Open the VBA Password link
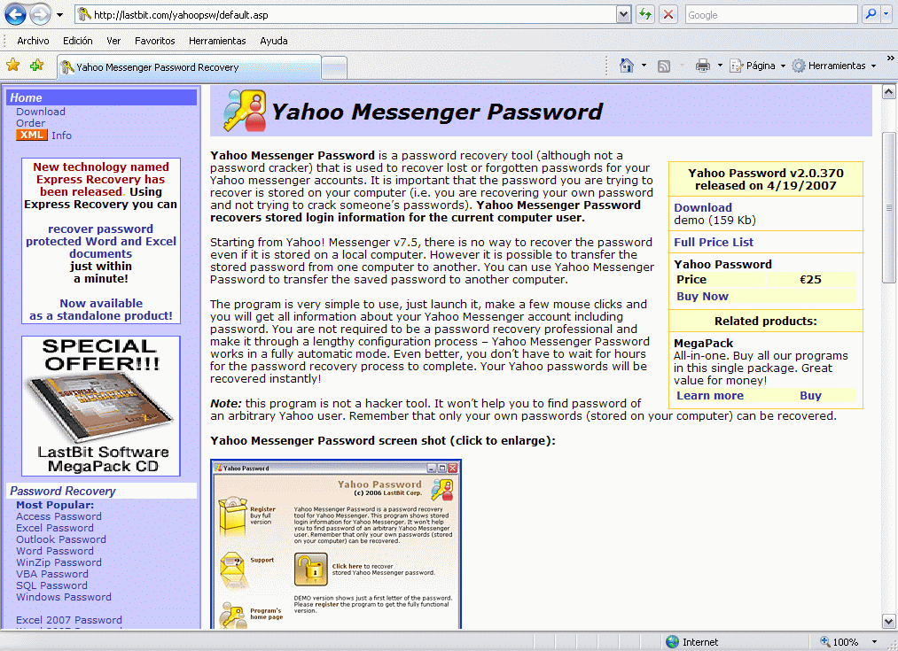 (52, 574)
